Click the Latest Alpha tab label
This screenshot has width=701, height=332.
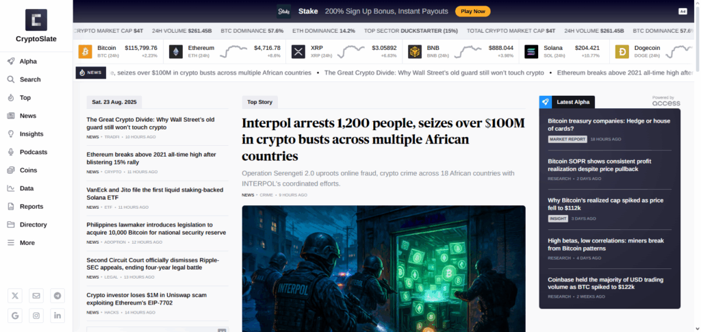coord(573,102)
